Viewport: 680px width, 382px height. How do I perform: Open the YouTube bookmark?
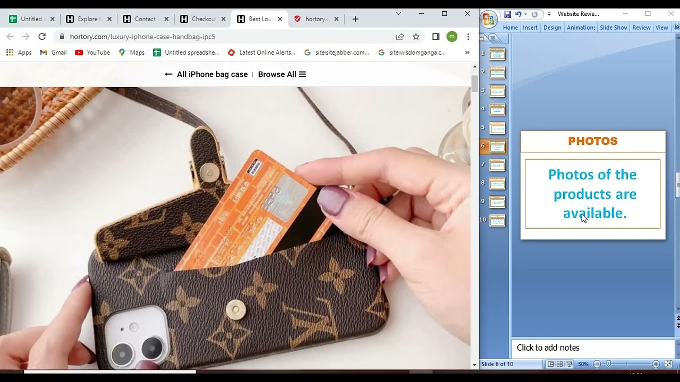[x=92, y=53]
